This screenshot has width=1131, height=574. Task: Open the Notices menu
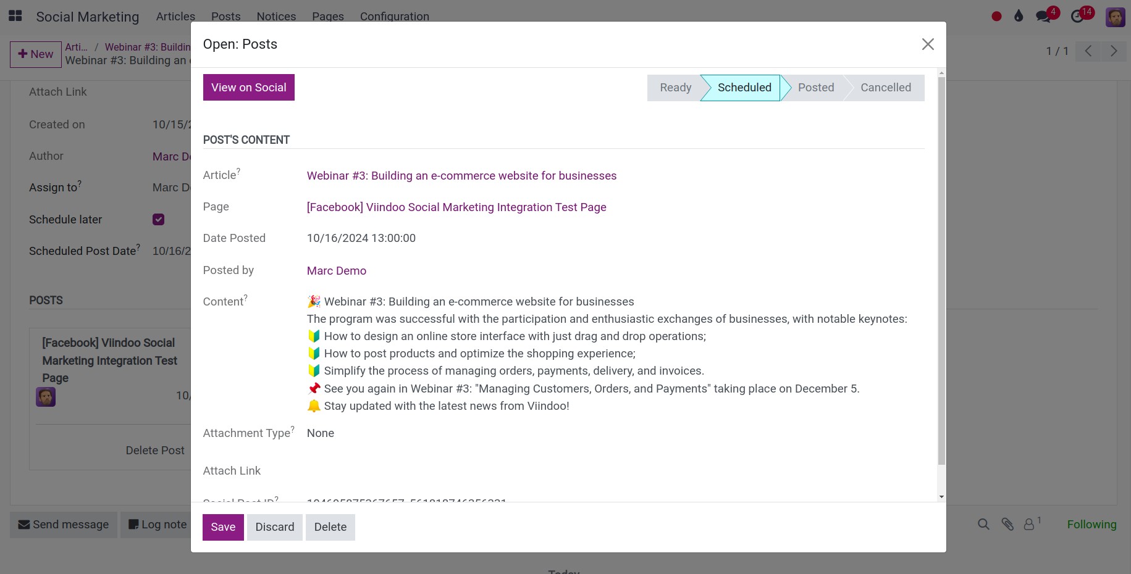(276, 17)
